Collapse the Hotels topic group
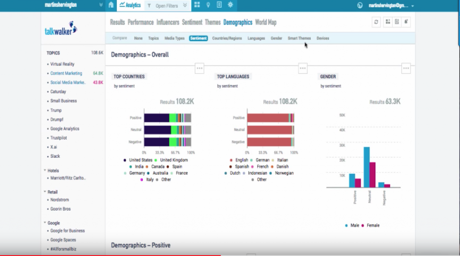460x256 pixels. 45,170
